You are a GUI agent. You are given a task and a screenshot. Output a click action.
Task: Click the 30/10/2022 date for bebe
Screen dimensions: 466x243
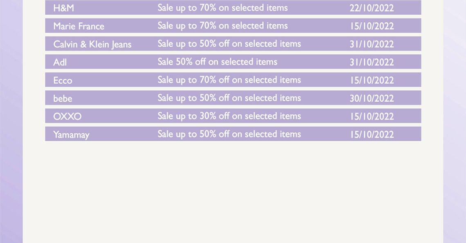[x=372, y=98]
